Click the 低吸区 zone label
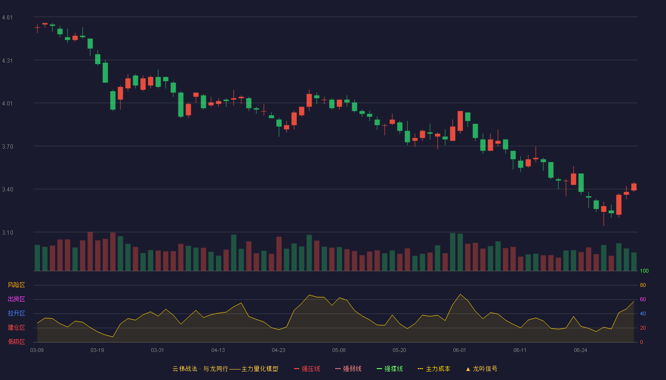Image resolution: width=666 pixels, height=380 pixels. tap(16, 342)
